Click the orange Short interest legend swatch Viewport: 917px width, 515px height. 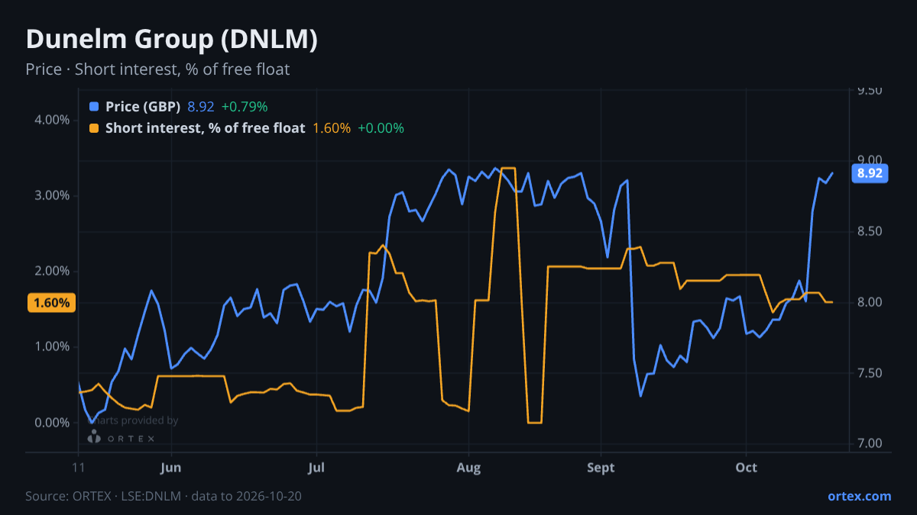click(94, 128)
